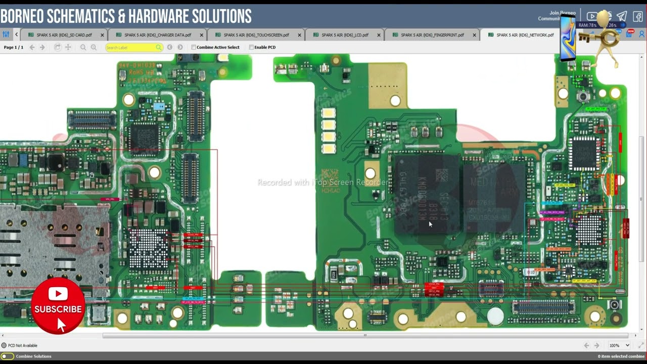Jump to previous search result arrow
The height and width of the screenshot is (364, 647).
[x=170, y=47]
